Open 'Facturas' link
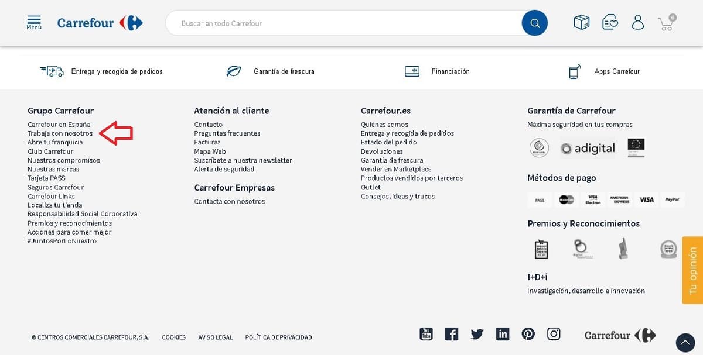This screenshot has width=703, height=355. pos(207,142)
